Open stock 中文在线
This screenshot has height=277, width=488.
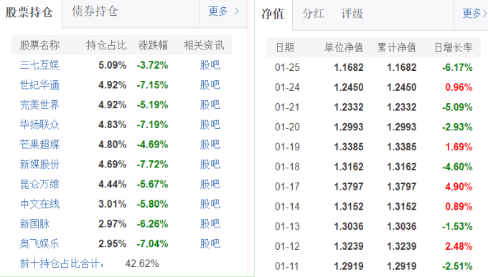tap(39, 204)
